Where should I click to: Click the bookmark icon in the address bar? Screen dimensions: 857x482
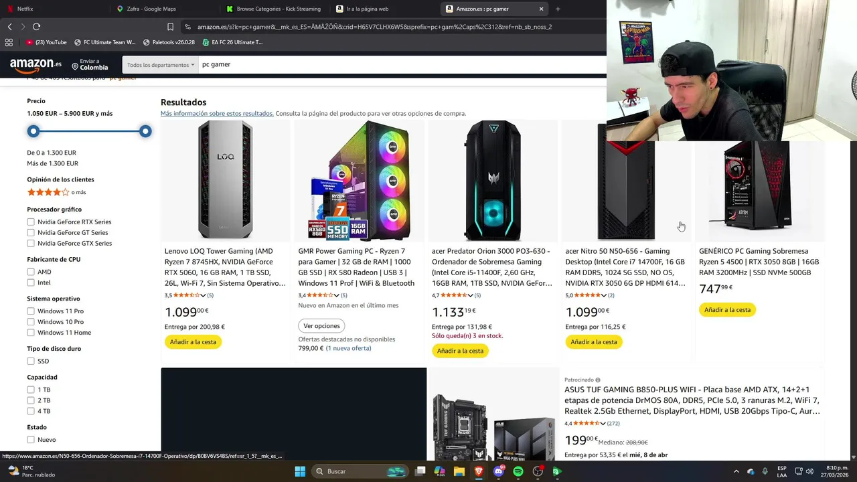170,27
